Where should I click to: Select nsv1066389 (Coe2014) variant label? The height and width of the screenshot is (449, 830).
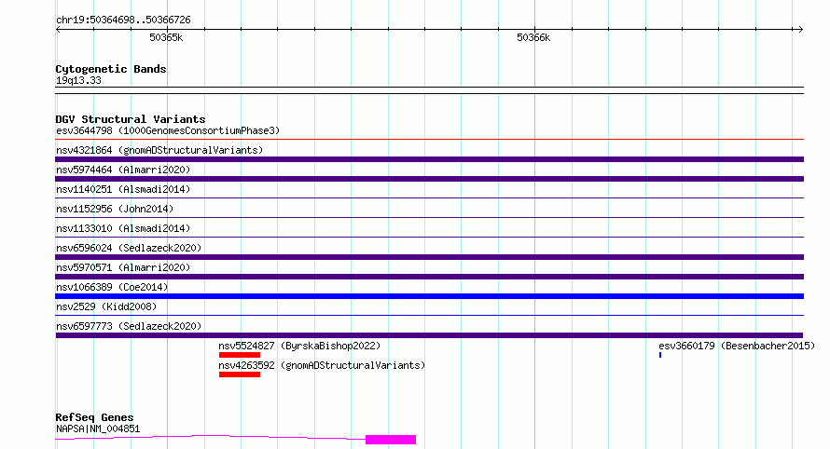click(x=112, y=287)
